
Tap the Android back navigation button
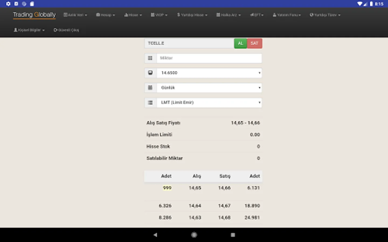click(155, 235)
